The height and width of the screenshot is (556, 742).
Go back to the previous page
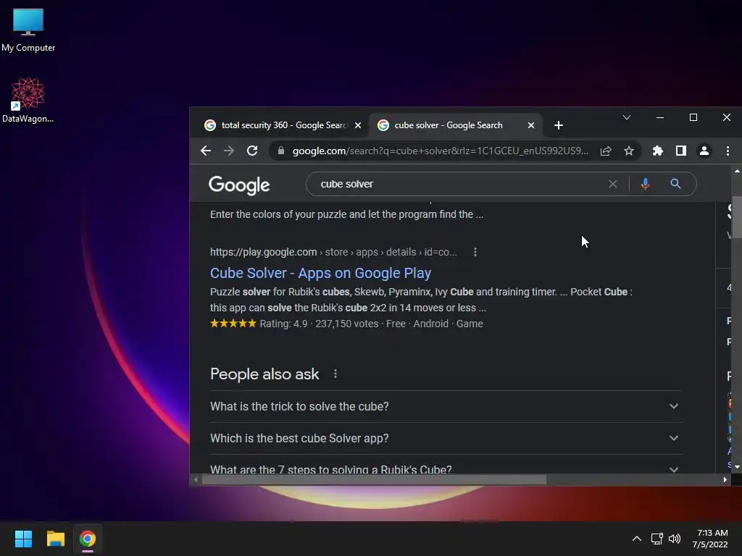[206, 151]
